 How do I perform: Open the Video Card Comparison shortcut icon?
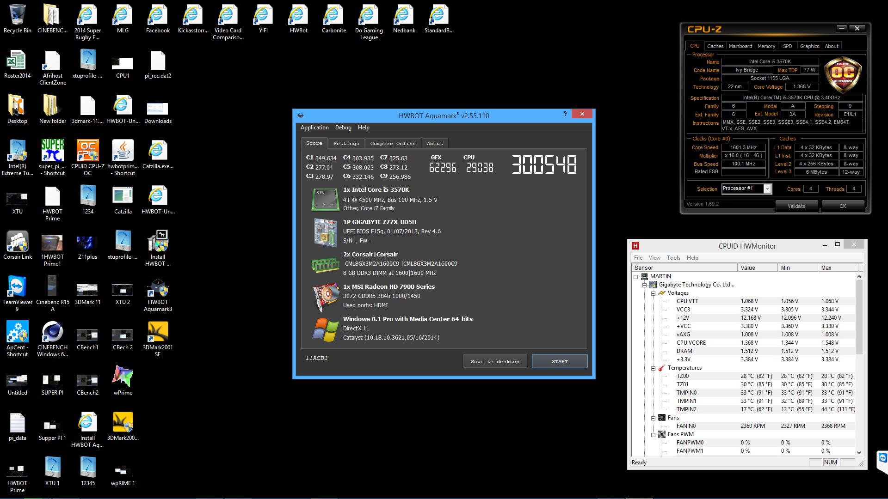tap(228, 22)
